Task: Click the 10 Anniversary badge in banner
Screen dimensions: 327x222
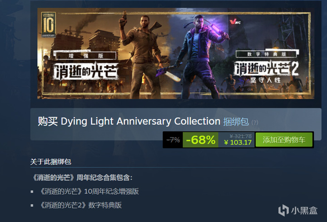Action: (49, 25)
